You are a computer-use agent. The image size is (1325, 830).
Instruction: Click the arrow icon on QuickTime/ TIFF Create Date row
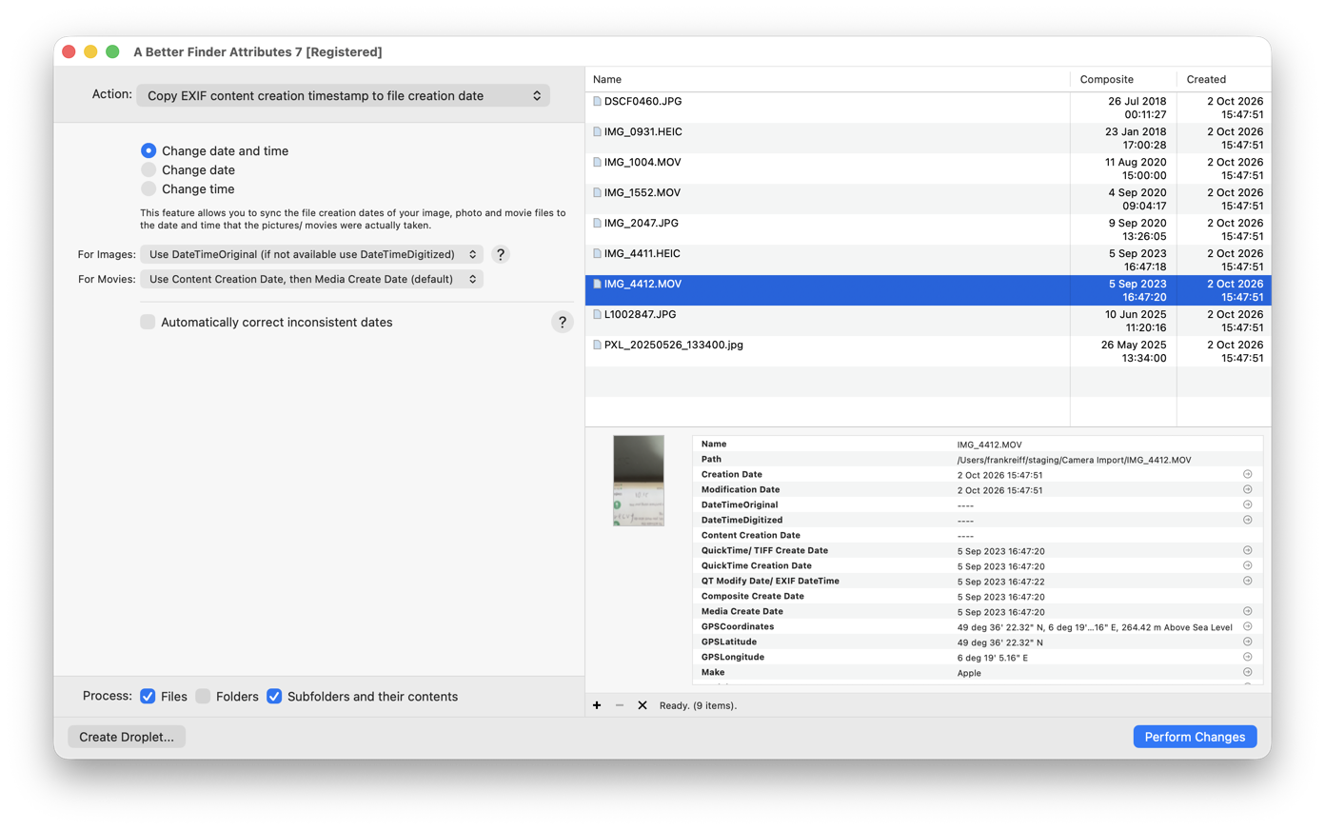point(1247,550)
